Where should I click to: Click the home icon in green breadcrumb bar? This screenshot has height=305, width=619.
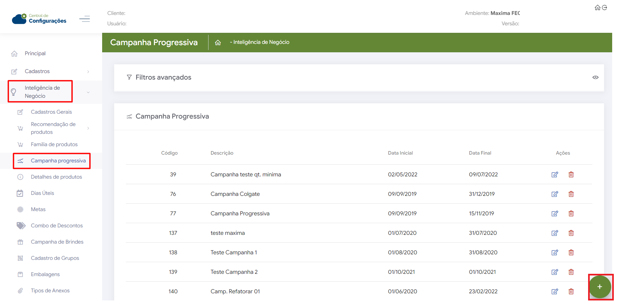[x=218, y=43]
